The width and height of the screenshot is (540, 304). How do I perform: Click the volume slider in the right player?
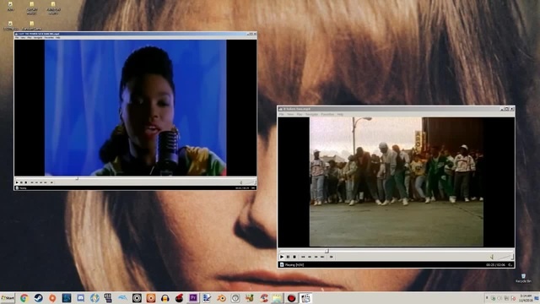(505, 257)
